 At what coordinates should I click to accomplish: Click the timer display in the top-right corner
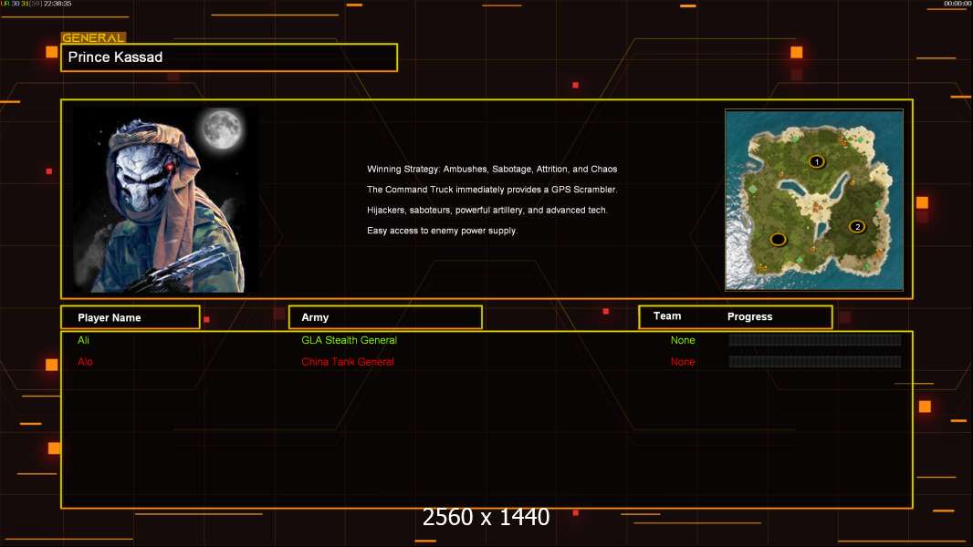click(x=957, y=4)
